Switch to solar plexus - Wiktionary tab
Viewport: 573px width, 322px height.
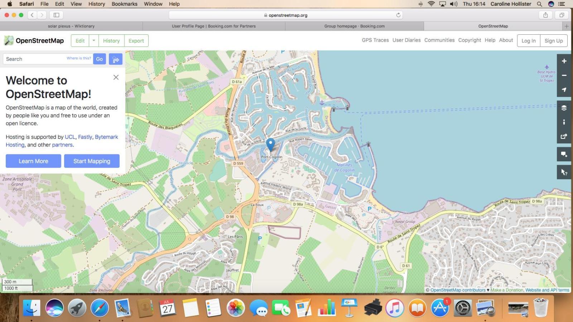tap(71, 26)
